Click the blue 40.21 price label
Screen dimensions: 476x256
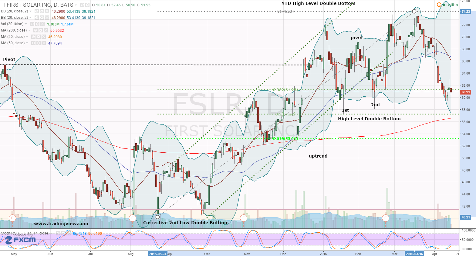click(466, 217)
